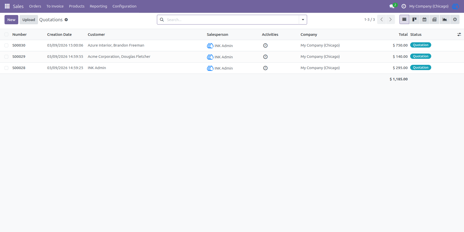The image size is (464, 232).
Task: Switch to graph view
Action: click(445, 20)
